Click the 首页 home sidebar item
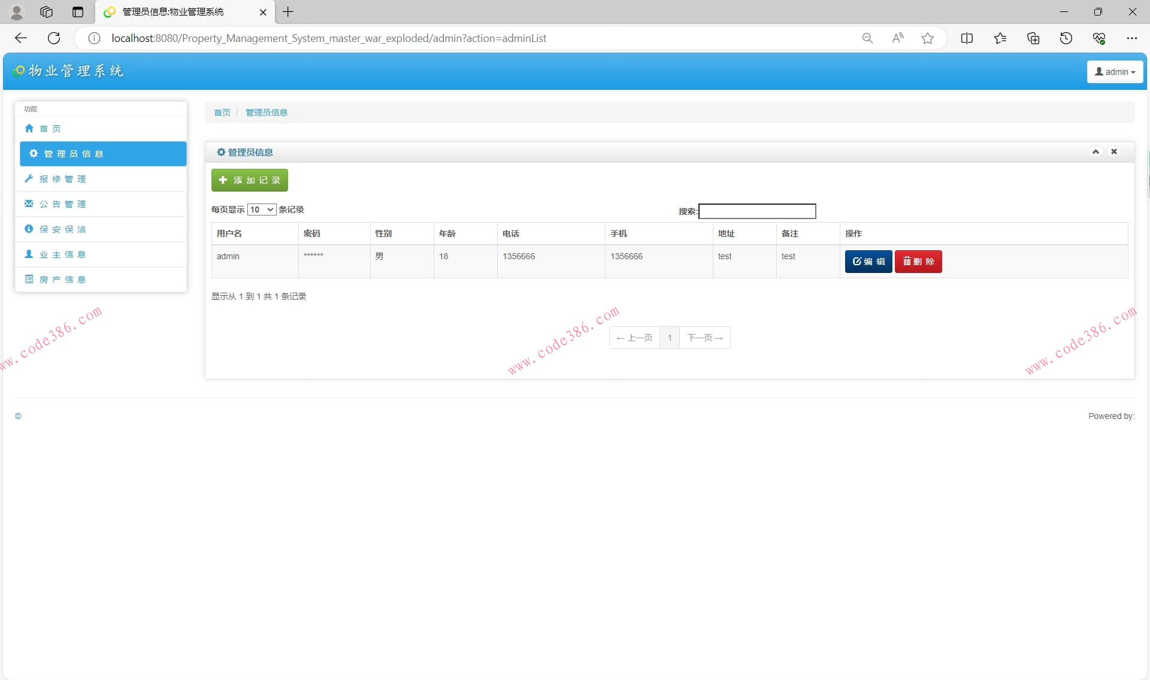1150x680 pixels. [50, 129]
